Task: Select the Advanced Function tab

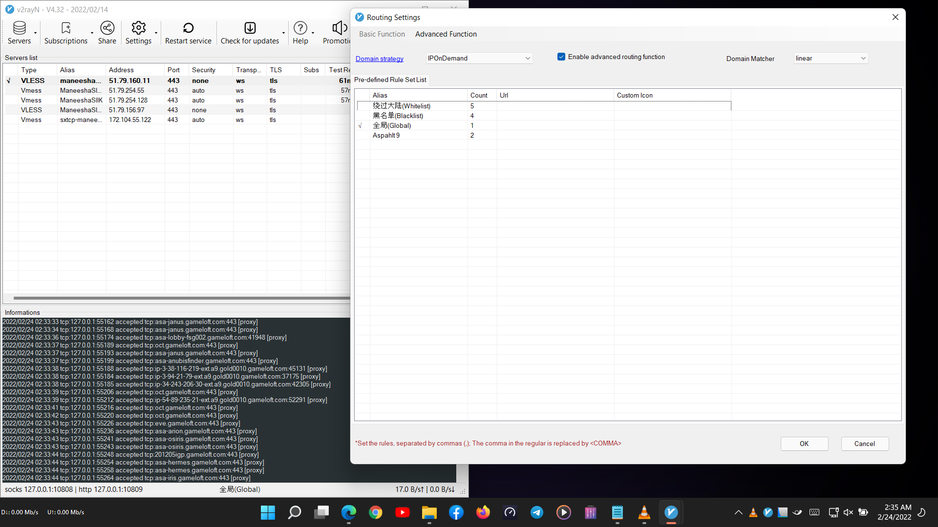Action: click(446, 34)
